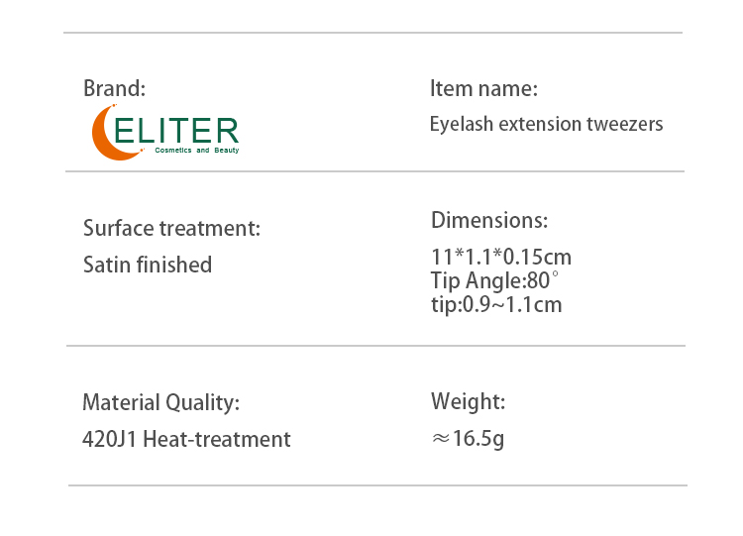The width and height of the screenshot is (743, 536).
Task: Click the top horizontal divider line
Action: click(x=372, y=33)
